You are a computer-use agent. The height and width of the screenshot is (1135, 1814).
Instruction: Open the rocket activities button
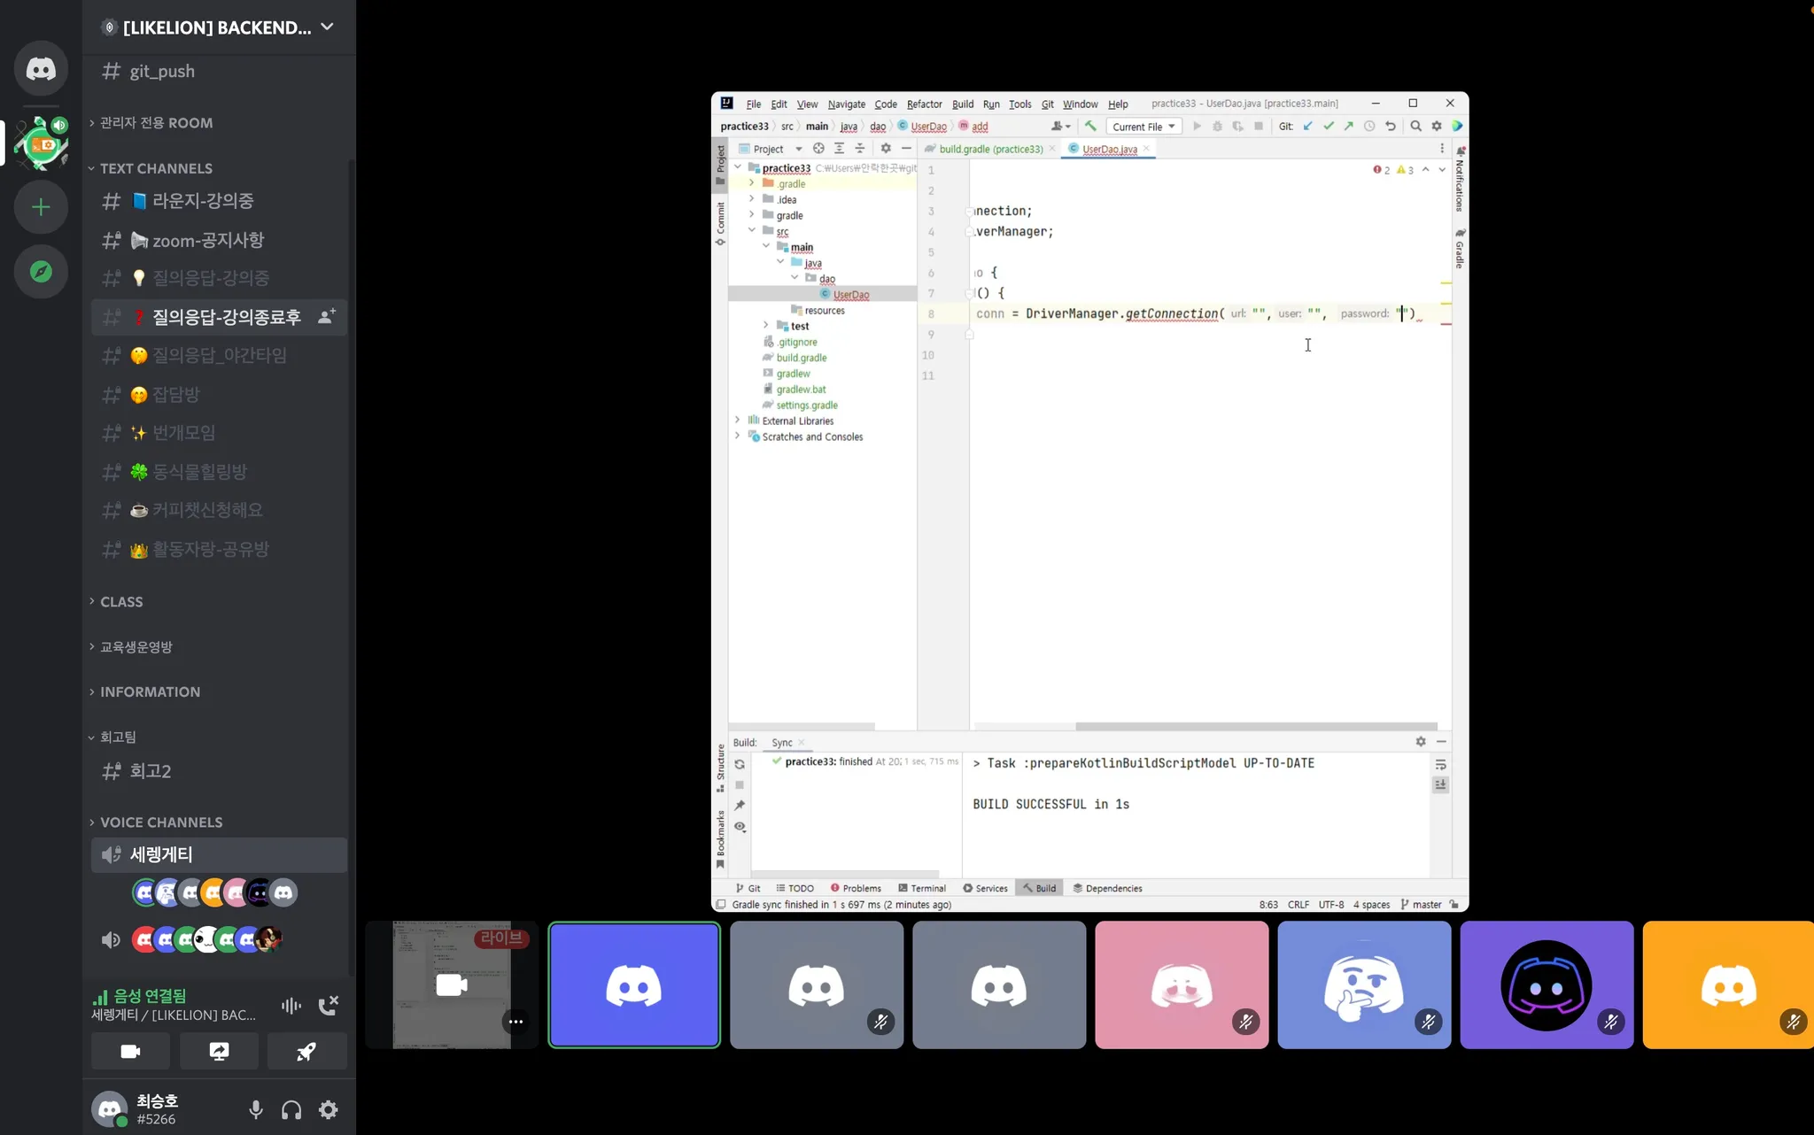(x=306, y=1051)
